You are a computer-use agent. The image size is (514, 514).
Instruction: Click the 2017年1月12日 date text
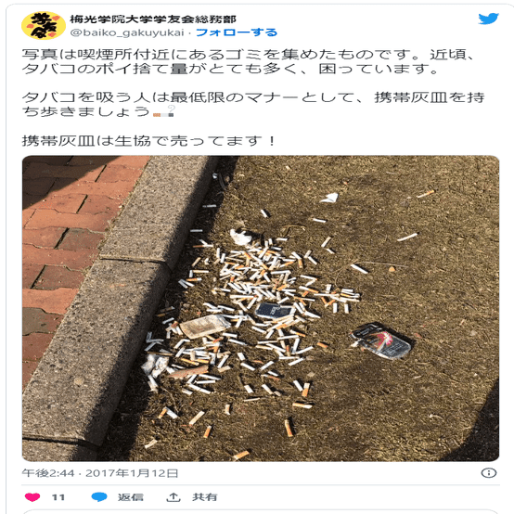(x=132, y=473)
